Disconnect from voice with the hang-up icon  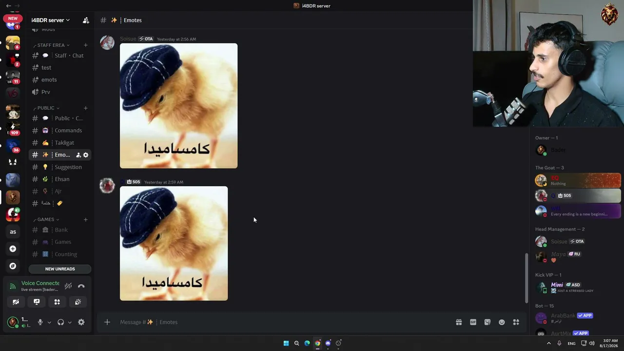tap(81, 286)
